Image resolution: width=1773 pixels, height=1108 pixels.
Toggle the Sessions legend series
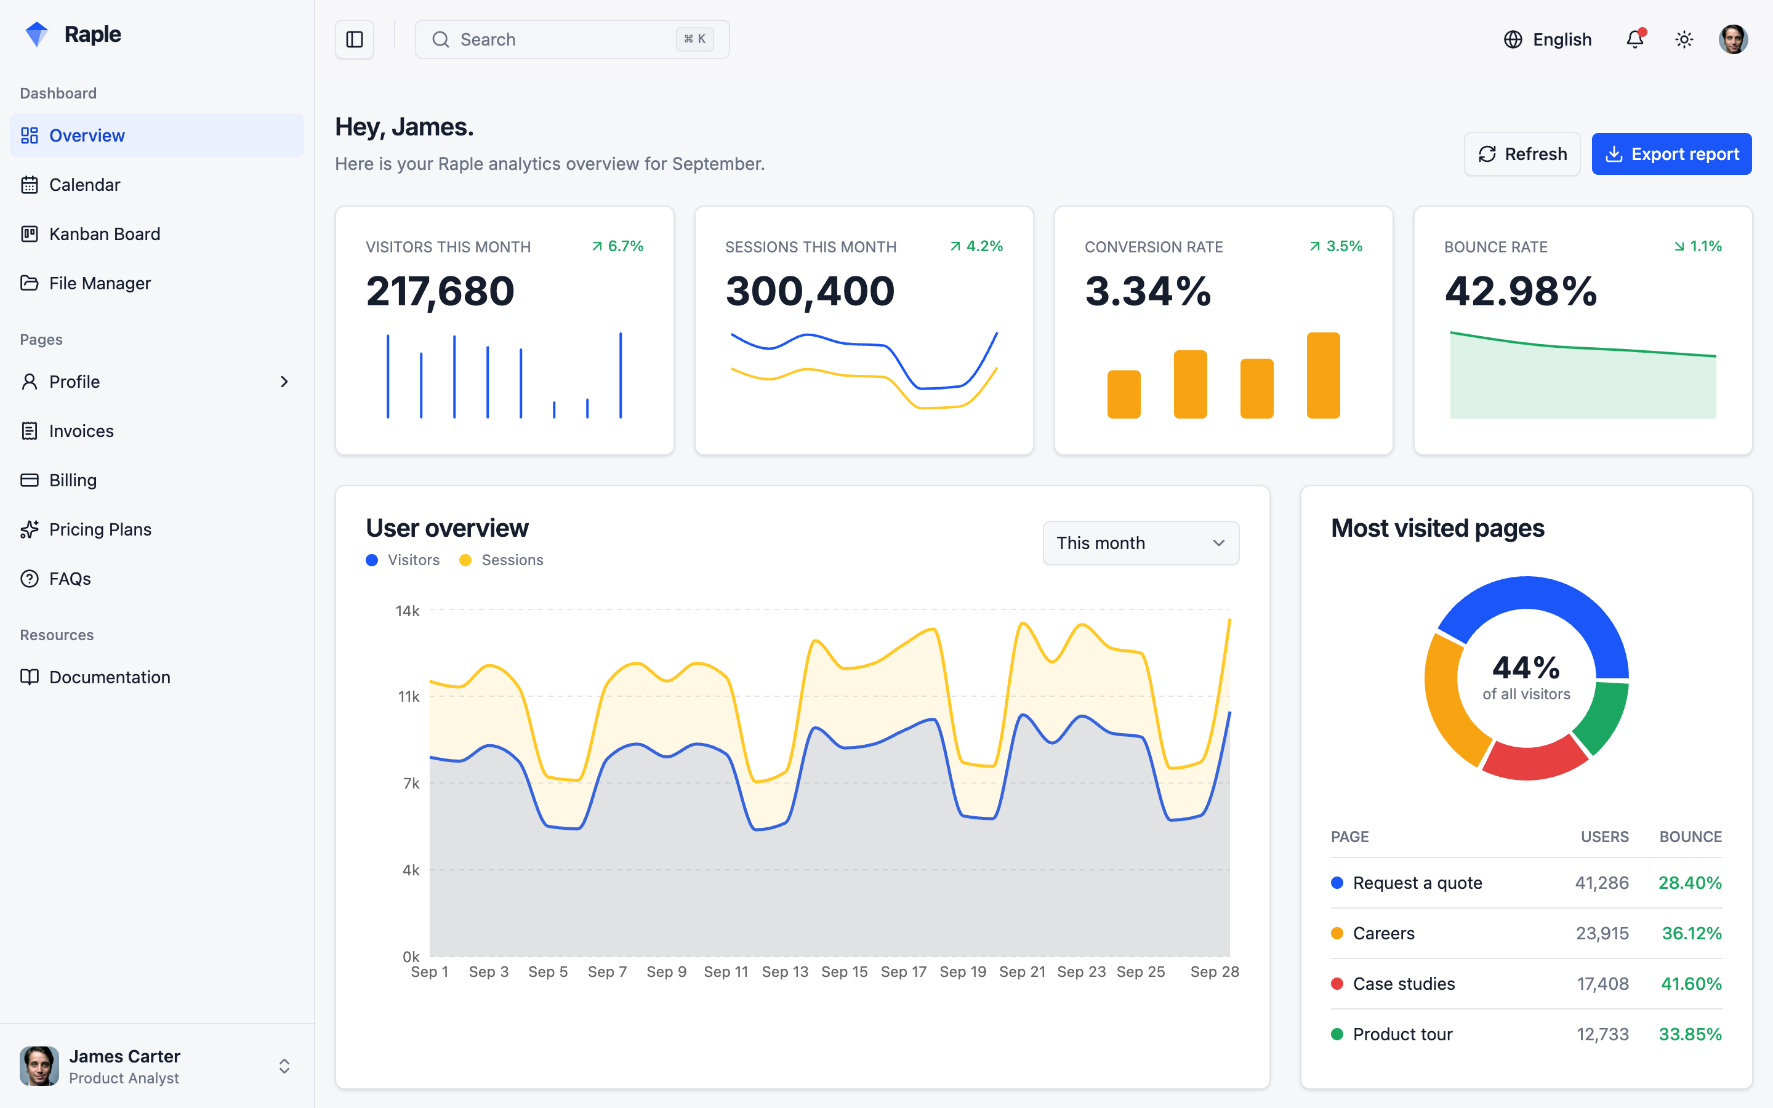click(501, 560)
